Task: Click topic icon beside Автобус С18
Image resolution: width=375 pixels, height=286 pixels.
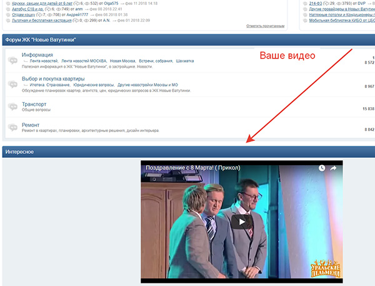Action: pos(8,9)
